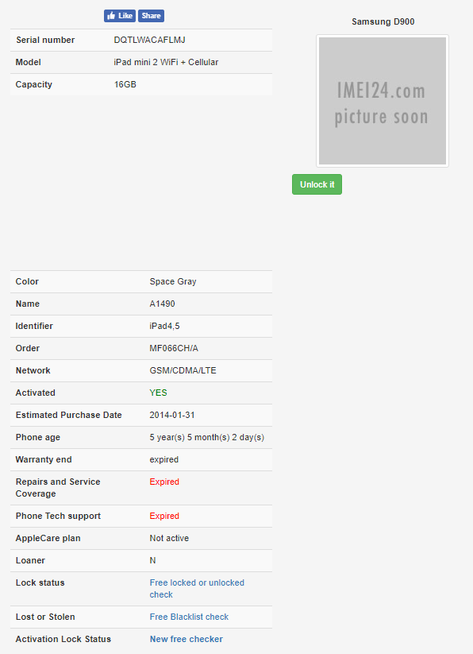Select the Not active AppleCare plan value
Screen dimensions: 473x654
pyautogui.click(x=169, y=538)
